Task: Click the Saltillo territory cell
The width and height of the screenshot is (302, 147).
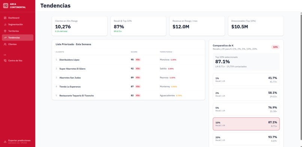Action: point(167,68)
